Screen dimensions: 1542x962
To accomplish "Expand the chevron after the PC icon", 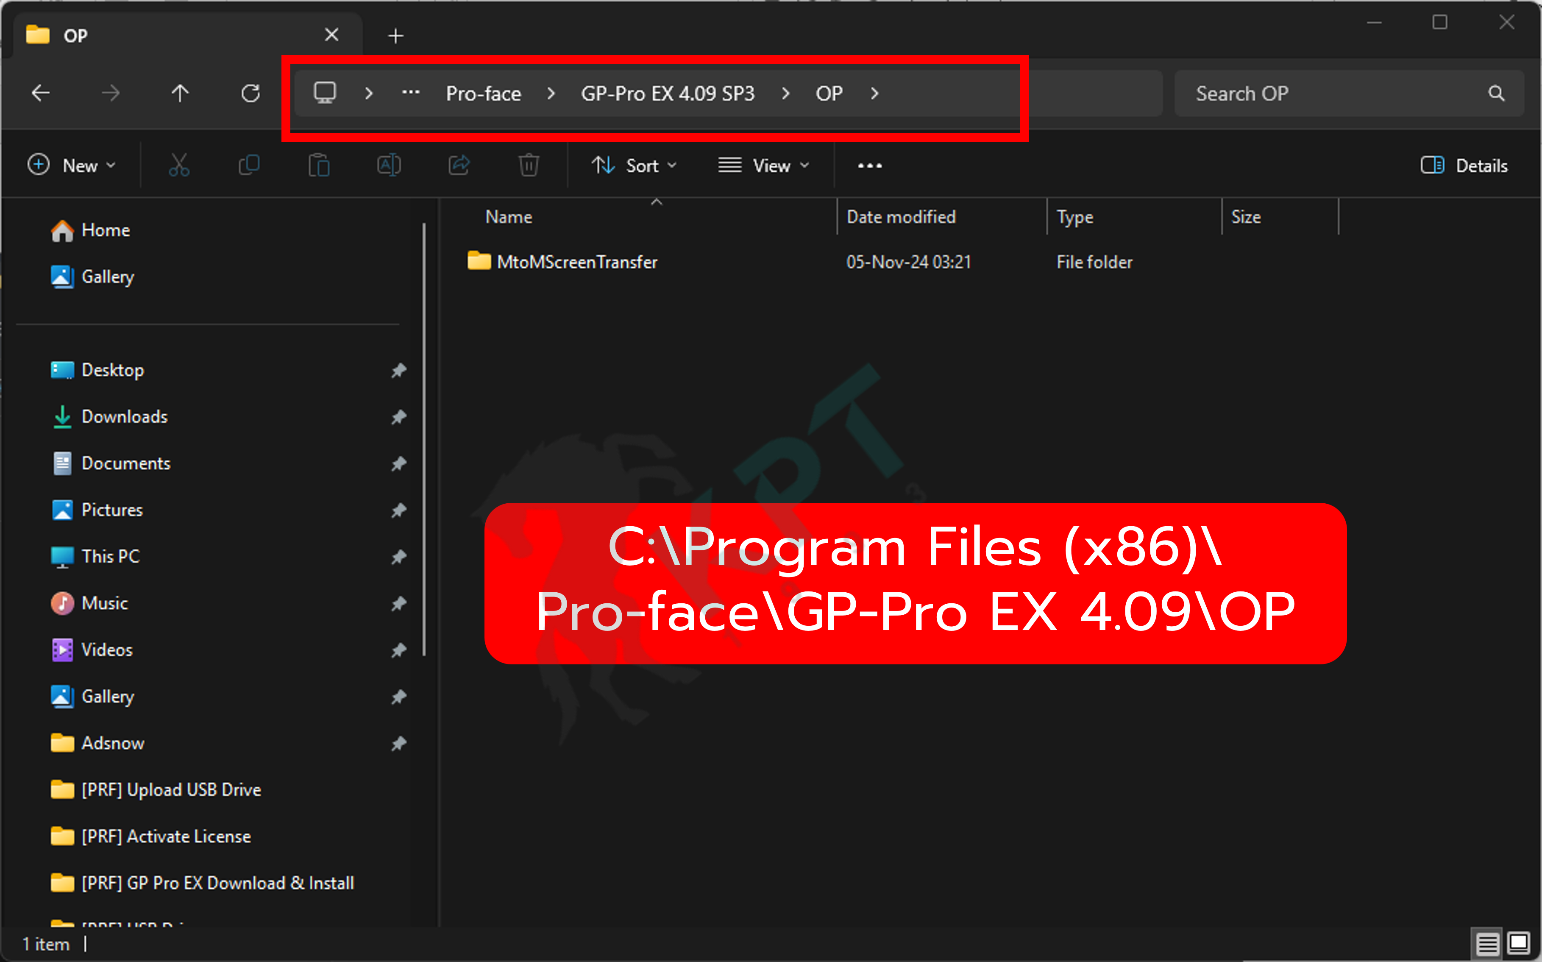I will point(369,94).
